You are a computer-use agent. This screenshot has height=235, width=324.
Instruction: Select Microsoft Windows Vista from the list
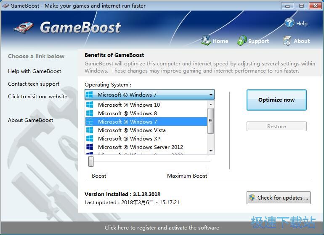tap(146, 130)
